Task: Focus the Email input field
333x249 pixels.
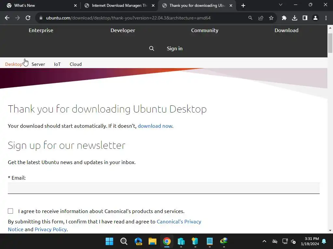Action: pos(164,188)
